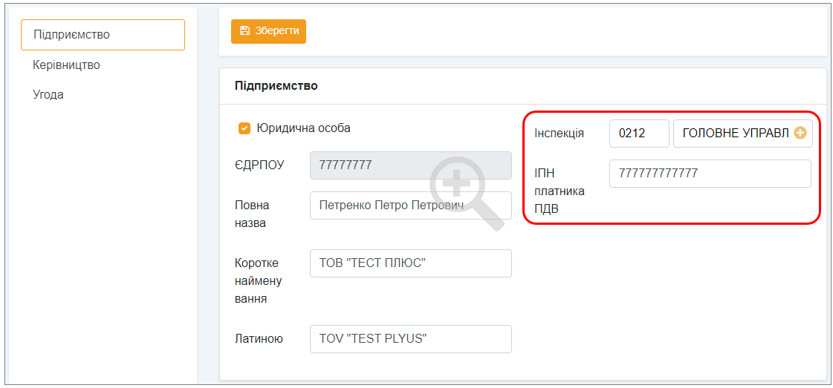Click the orange plus icon in Інспекція field

pos(800,134)
